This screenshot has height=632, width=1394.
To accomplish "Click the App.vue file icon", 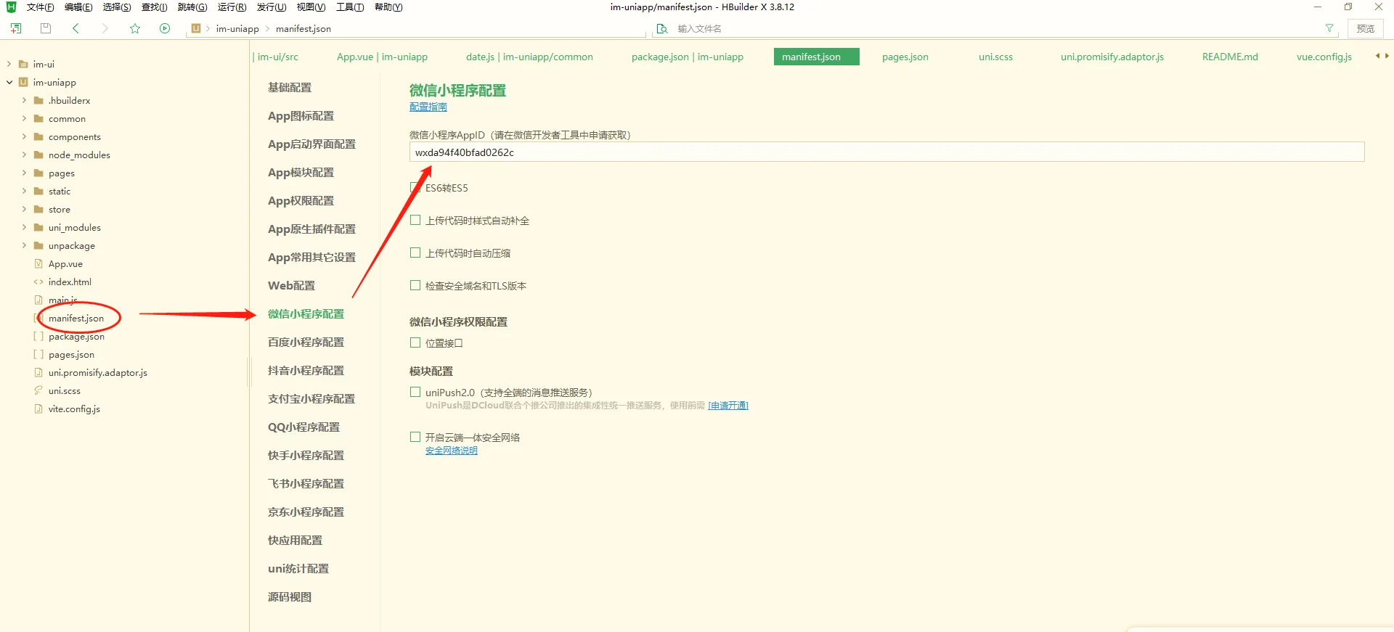I will point(38,263).
